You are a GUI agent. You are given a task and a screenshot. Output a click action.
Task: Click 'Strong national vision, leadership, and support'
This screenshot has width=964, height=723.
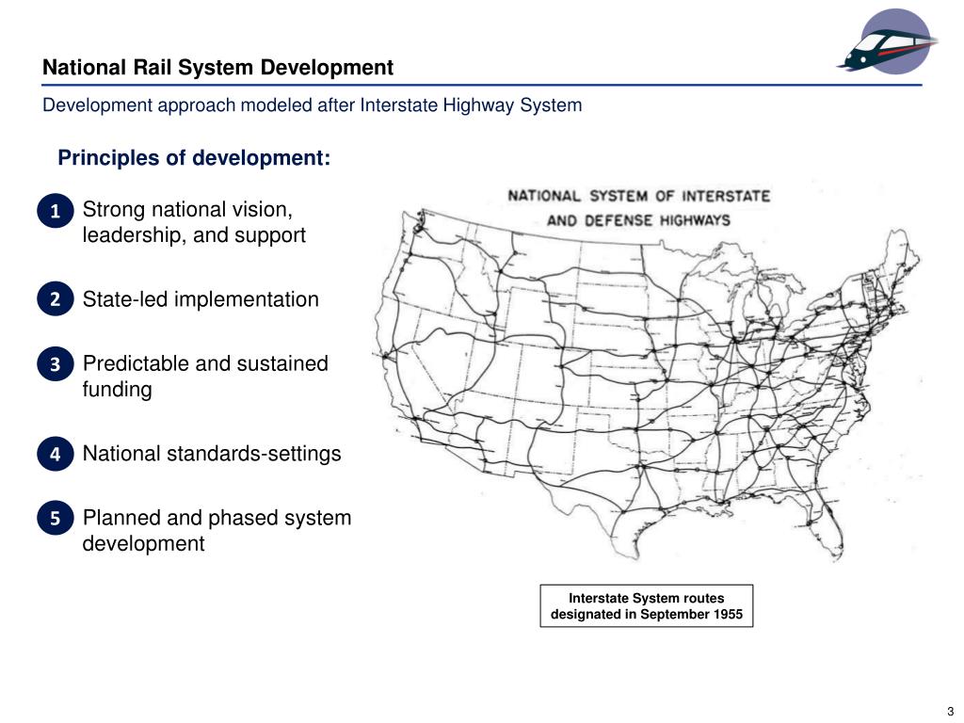point(194,222)
